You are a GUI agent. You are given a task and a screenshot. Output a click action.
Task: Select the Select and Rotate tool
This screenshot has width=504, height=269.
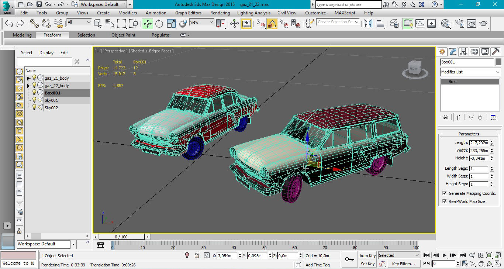click(x=159, y=24)
